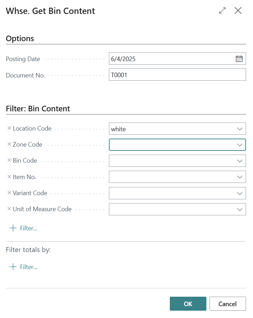Expand the Variant Code dropdown
Image resolution: width=253 pixels, height=318 pixels.
(239, 193)
